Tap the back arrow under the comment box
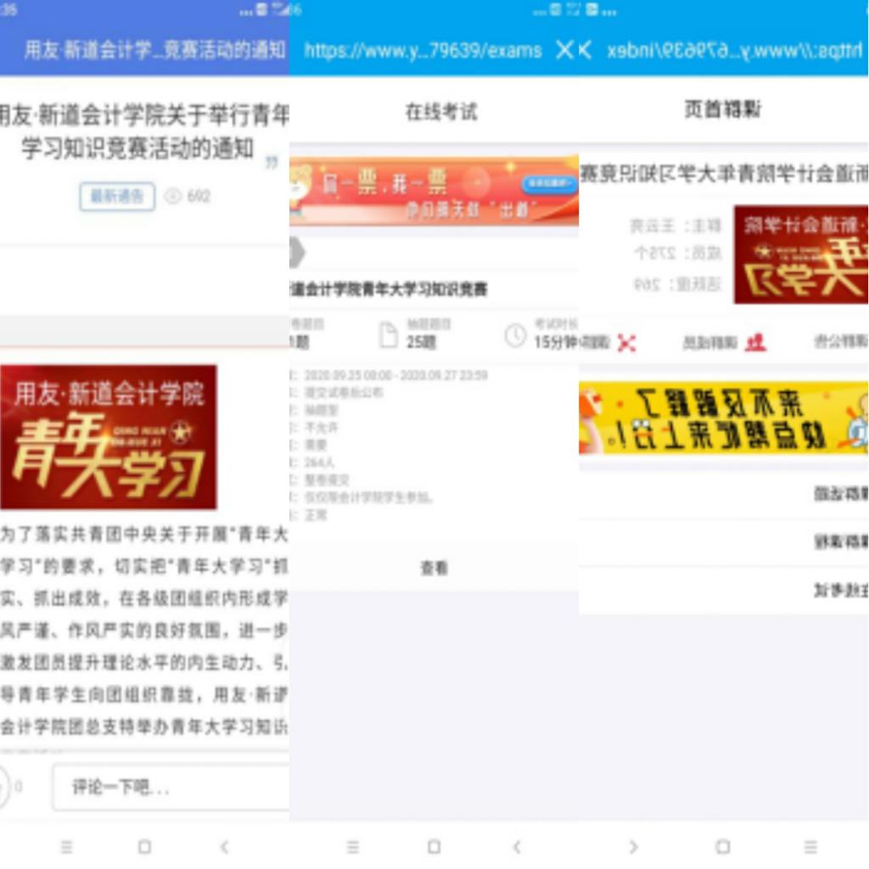 pos(225,846)
